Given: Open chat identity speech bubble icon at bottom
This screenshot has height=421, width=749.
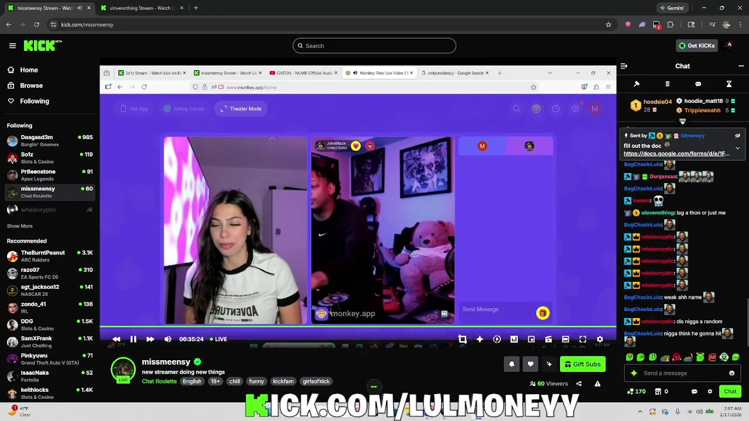Looking at the screenshot, I should pyautogui.click(x=695, y=392).
